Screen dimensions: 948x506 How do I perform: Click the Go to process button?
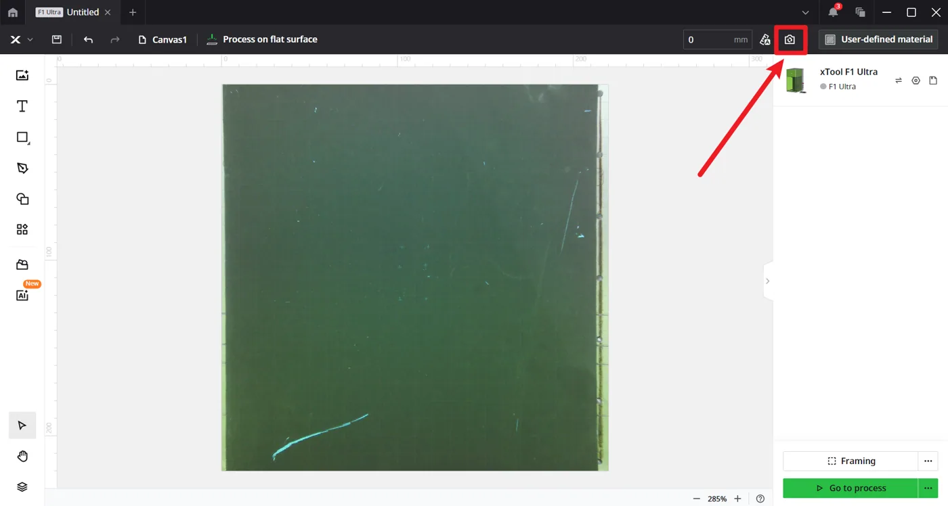pos(850,488)
